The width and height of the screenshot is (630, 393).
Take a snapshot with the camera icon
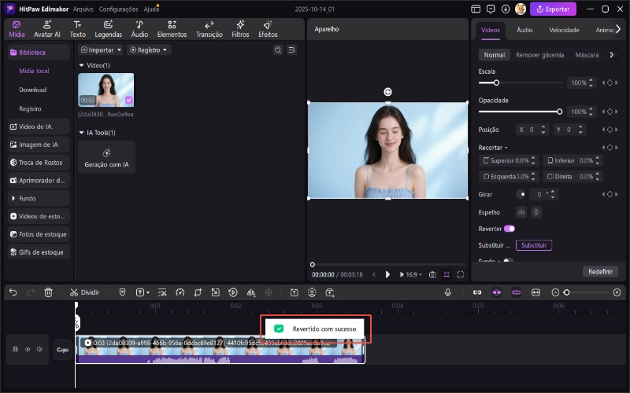point(432,274)
